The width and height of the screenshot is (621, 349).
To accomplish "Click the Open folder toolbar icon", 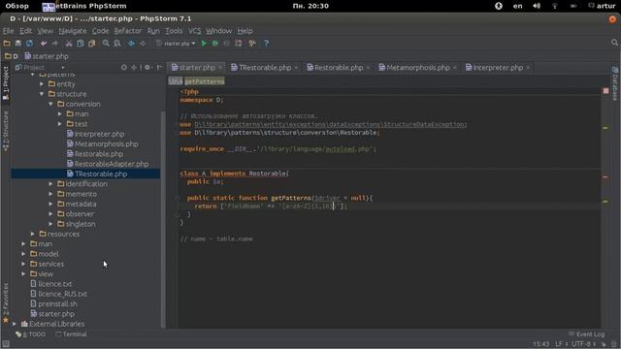I will 7,43.
